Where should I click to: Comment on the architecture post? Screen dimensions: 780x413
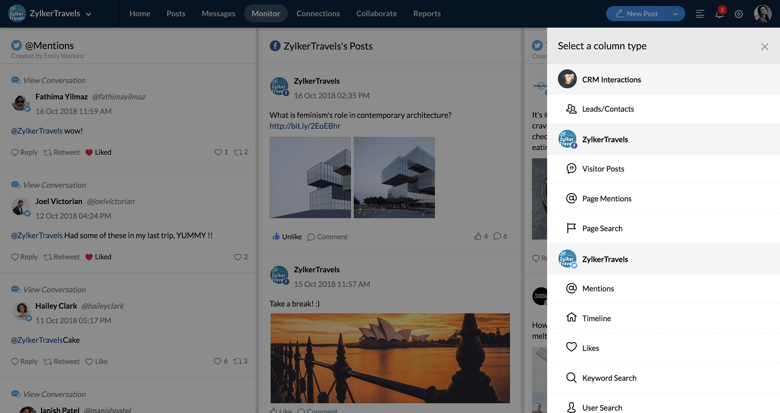[x=327, y=237]
